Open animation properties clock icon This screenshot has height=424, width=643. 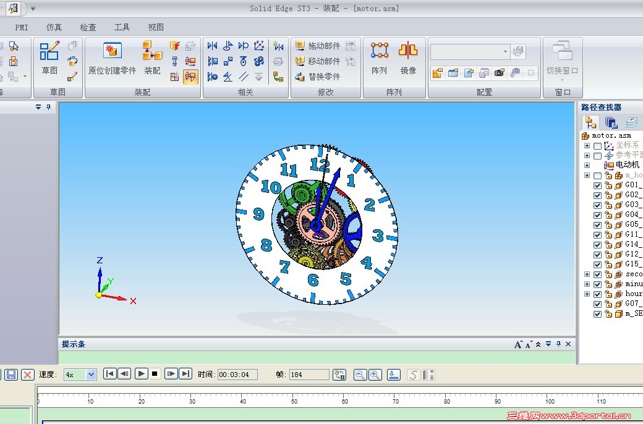(x=339, y=375)
